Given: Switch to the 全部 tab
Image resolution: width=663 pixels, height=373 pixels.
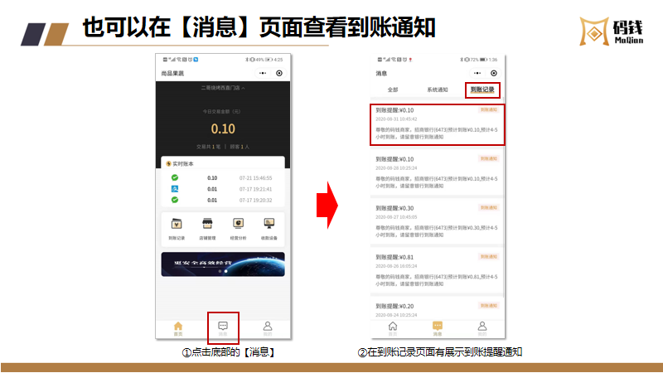Looking at the screenshot, I should [x=393, y=90].
